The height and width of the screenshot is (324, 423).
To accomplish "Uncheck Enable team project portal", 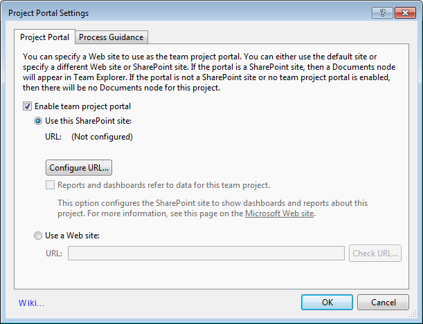I will click(28, 106).
